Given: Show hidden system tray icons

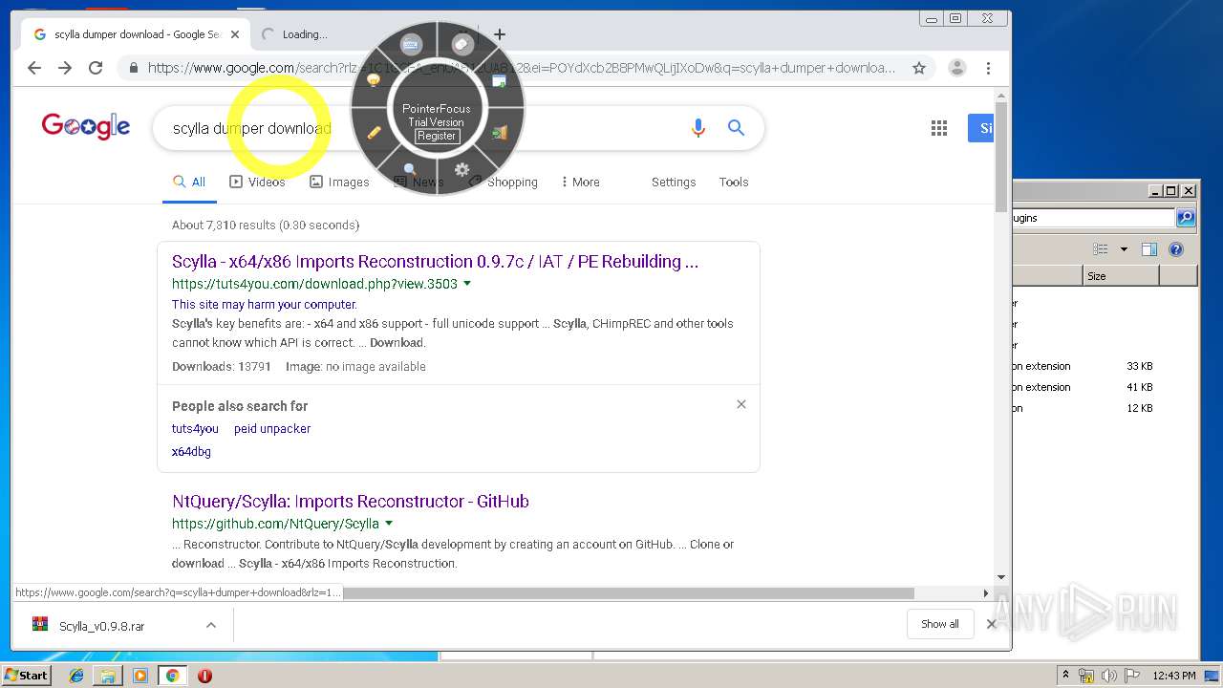Looking at the screenshot, I should 1065,676.
